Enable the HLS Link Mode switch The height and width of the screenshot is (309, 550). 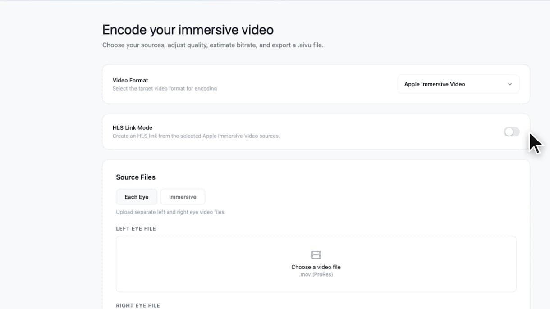[x=512, y=132]
